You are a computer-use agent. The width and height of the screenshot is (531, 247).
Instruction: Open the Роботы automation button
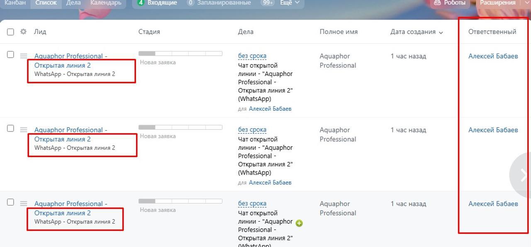coord(450,3)
